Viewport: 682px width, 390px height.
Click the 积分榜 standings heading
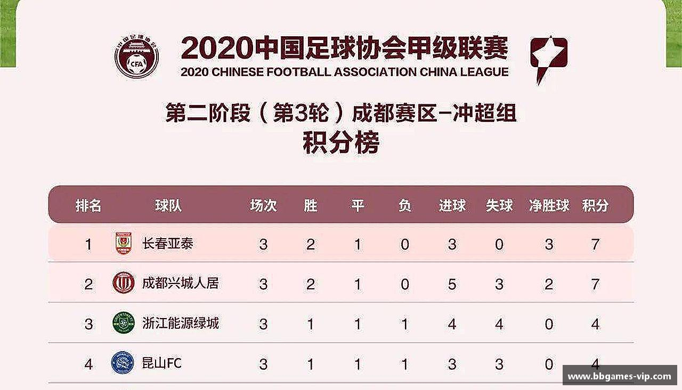point(341,144)
